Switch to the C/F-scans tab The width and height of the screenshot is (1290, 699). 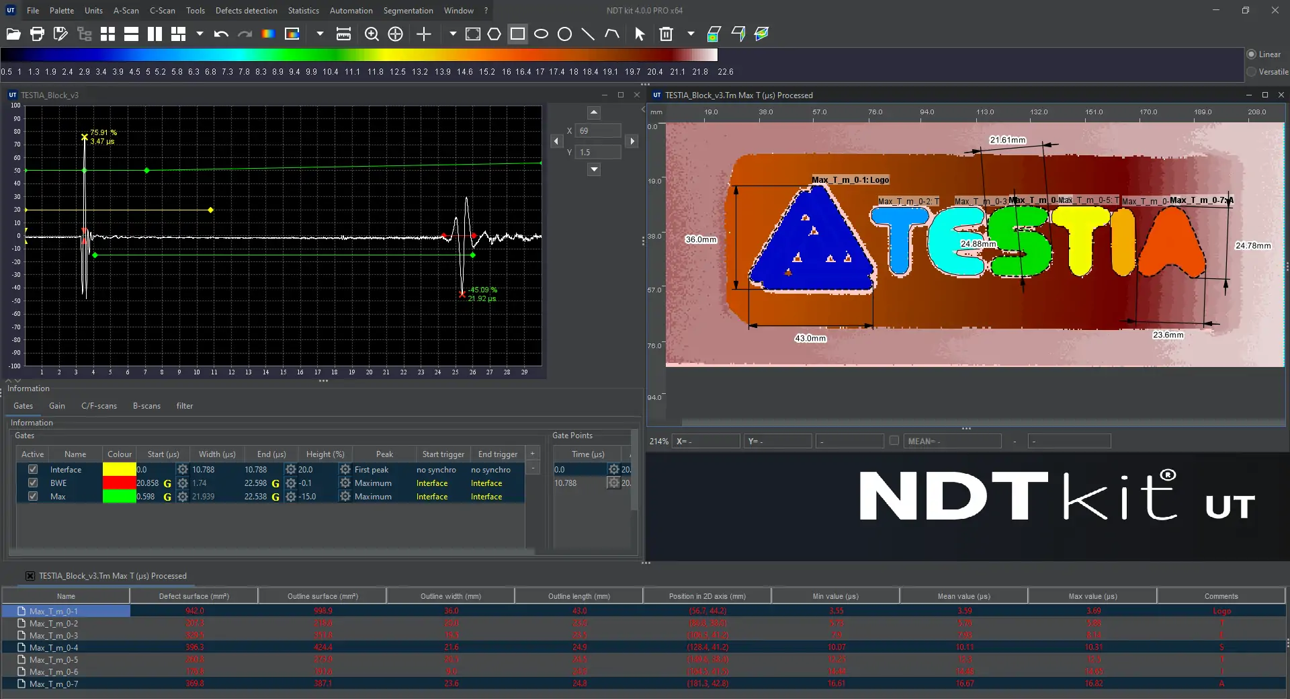99,406
